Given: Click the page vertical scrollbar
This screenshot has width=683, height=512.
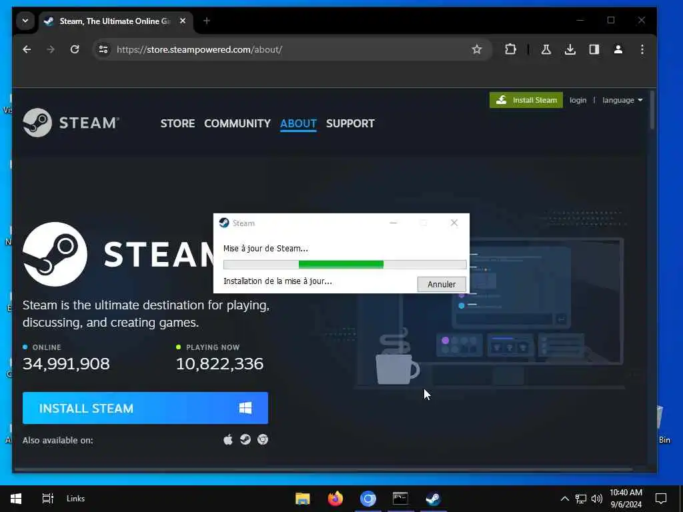Looking at the screenshot, I should (x=652, y=110).
